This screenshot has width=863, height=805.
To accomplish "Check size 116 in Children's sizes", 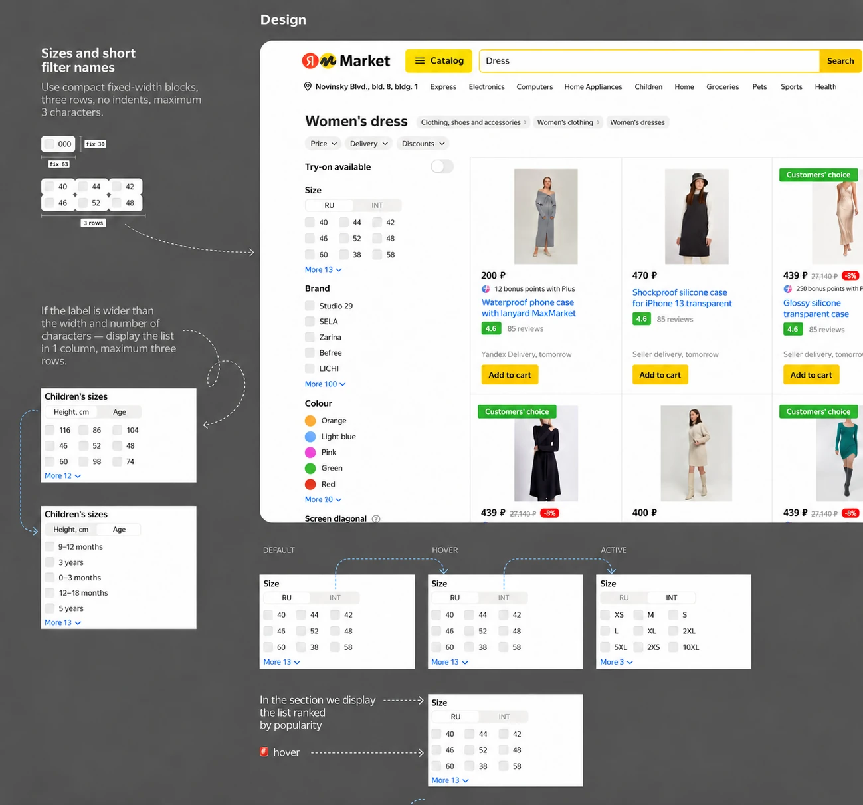I will point(50,430).
